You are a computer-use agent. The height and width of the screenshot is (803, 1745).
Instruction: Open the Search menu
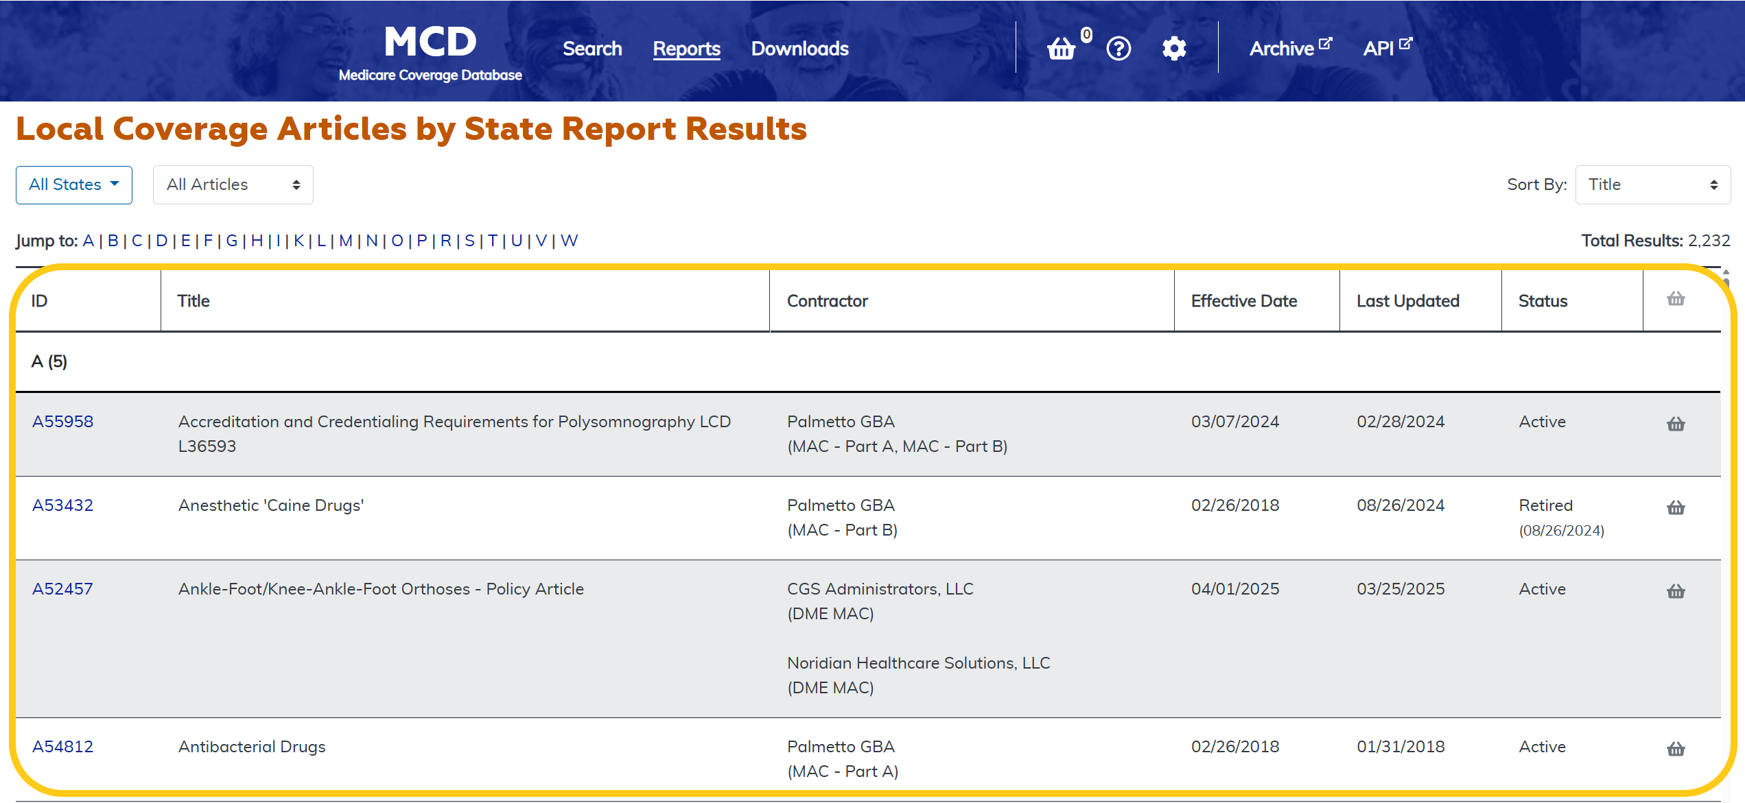point(592,49)
